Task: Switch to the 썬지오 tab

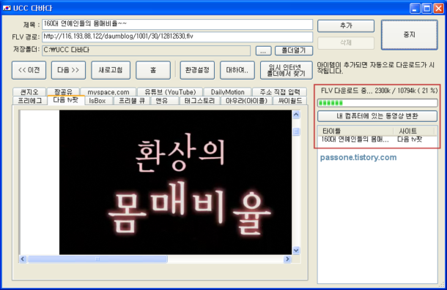Action: pyautogui.click(x=29, y=92)
